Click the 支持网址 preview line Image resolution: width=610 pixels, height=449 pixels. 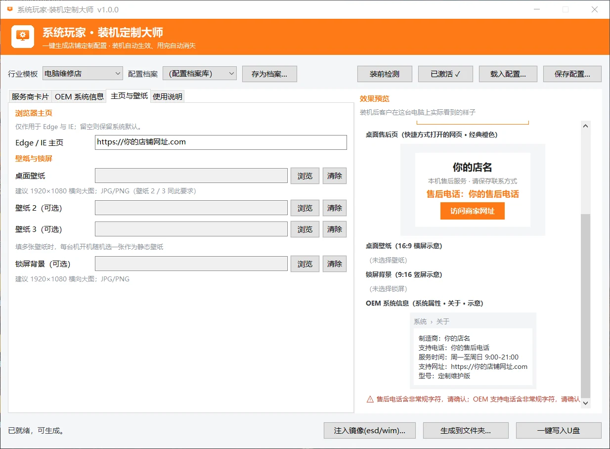click(473, 366)
